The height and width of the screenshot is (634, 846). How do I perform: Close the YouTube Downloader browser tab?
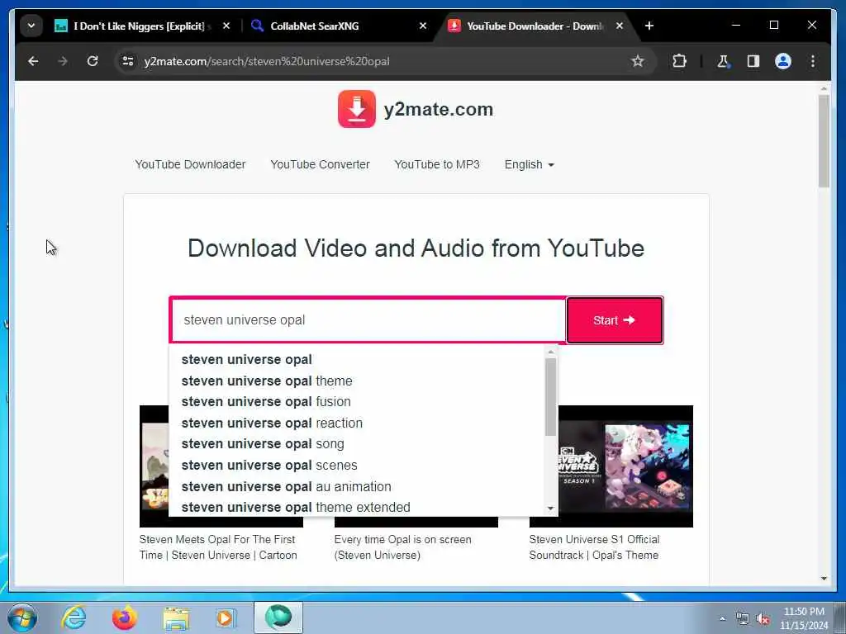[620, 26]
